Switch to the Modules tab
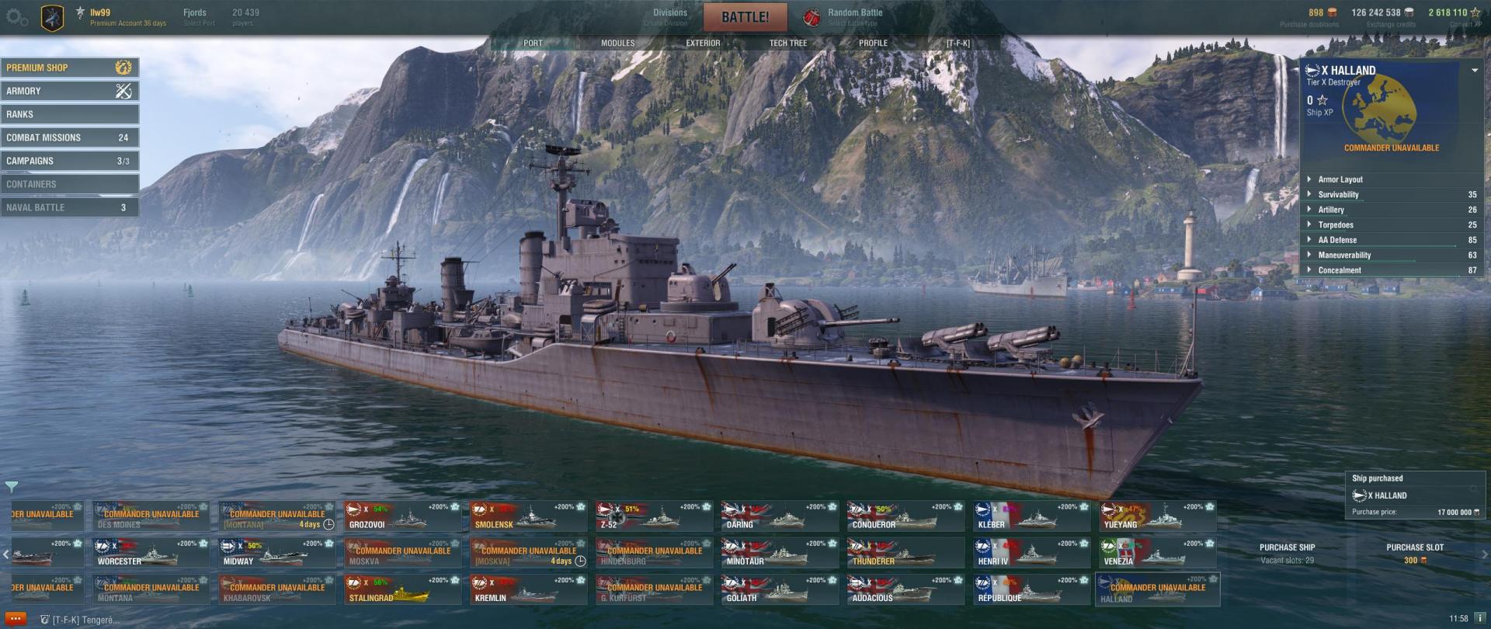Screen dimensions: 1491x629 (617, 43)
